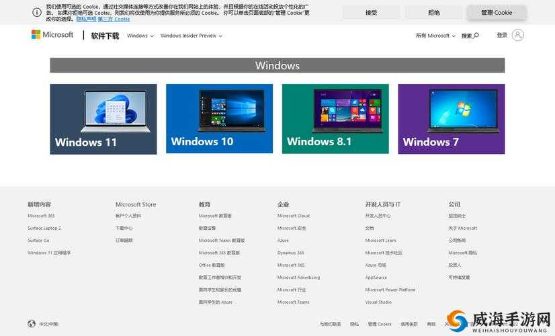This screenshot has width=555, height=336.
Task: Click the Azure link under 企业
Action: [x=283, y=241]
